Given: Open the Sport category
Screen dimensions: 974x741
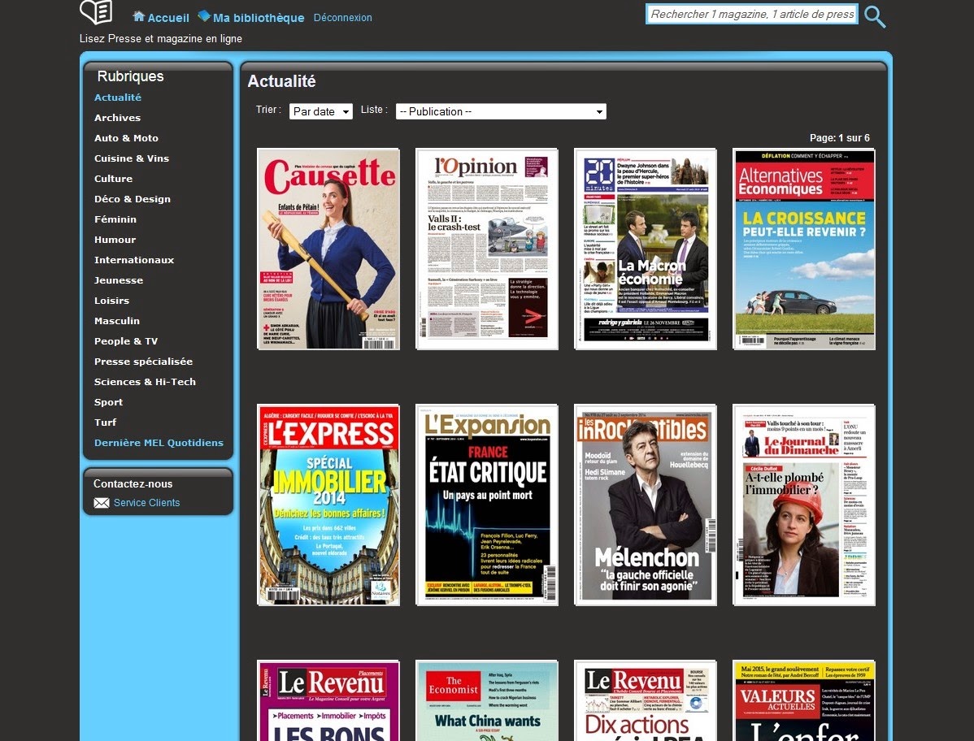Looking at the screenshot, I should click(x=109, y=402).
